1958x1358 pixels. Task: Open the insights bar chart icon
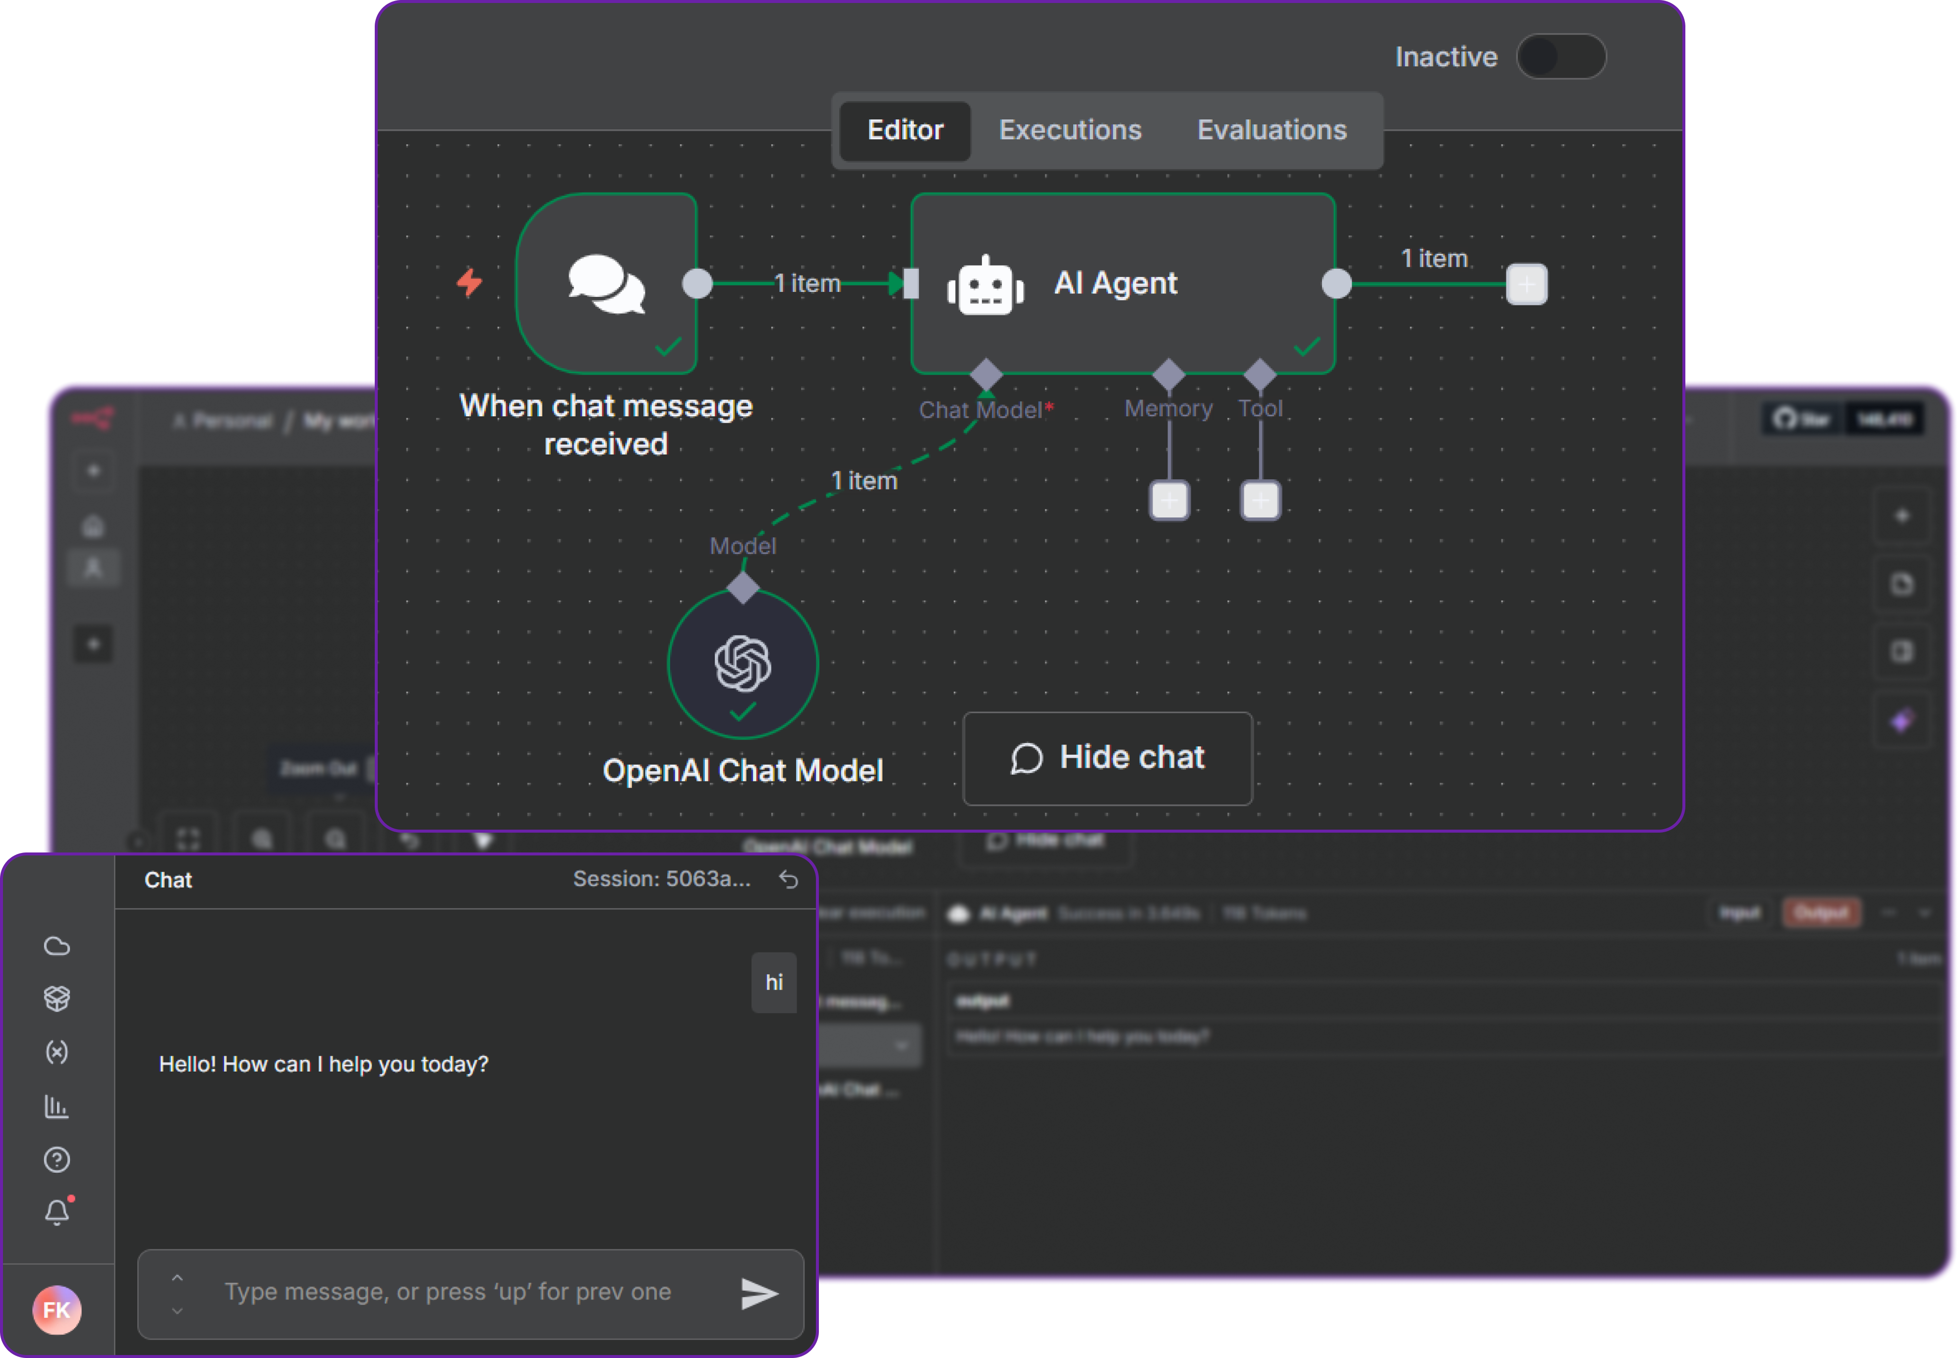coord(56,1106)
